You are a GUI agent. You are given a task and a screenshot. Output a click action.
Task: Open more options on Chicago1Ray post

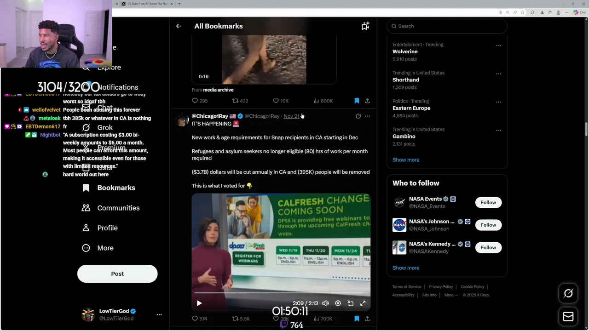(x=367, y=116)
